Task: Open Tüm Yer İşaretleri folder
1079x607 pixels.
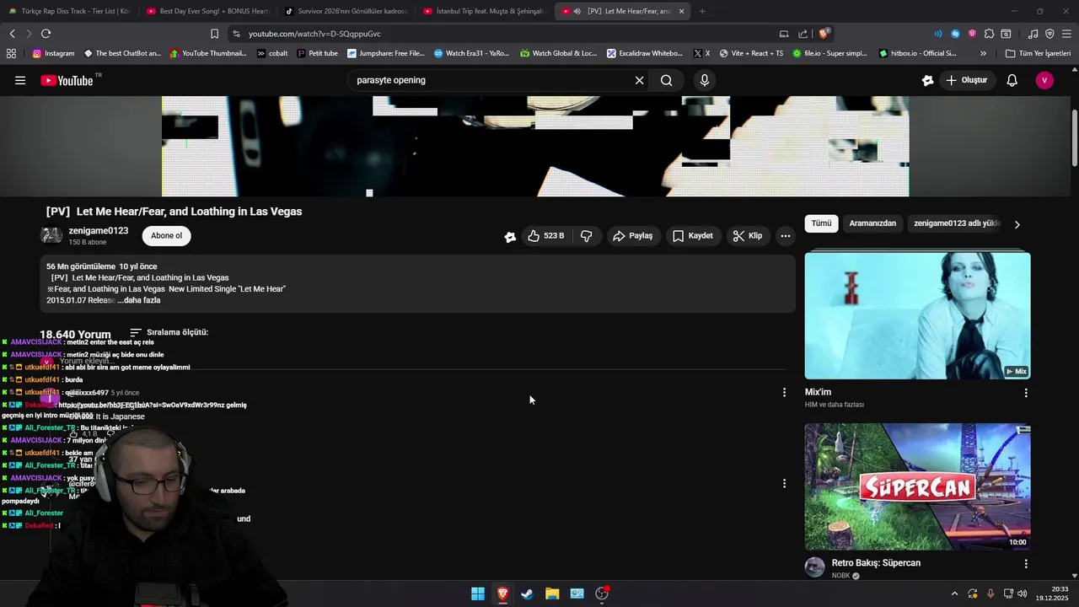Action: 1038,53
